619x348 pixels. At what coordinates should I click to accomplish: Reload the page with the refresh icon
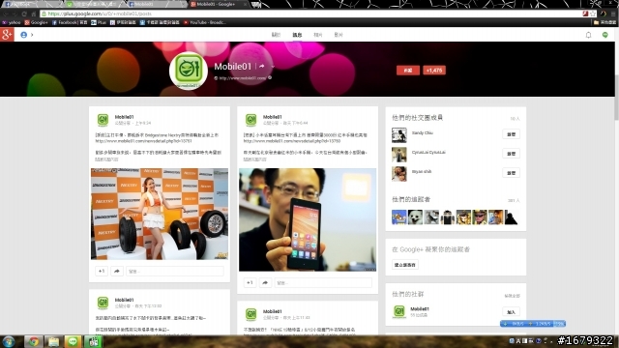point(24,14)
